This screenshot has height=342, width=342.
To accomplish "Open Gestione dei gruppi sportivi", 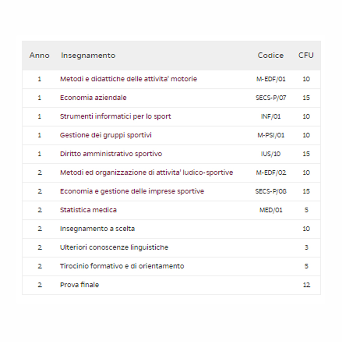I will (105, 135).
